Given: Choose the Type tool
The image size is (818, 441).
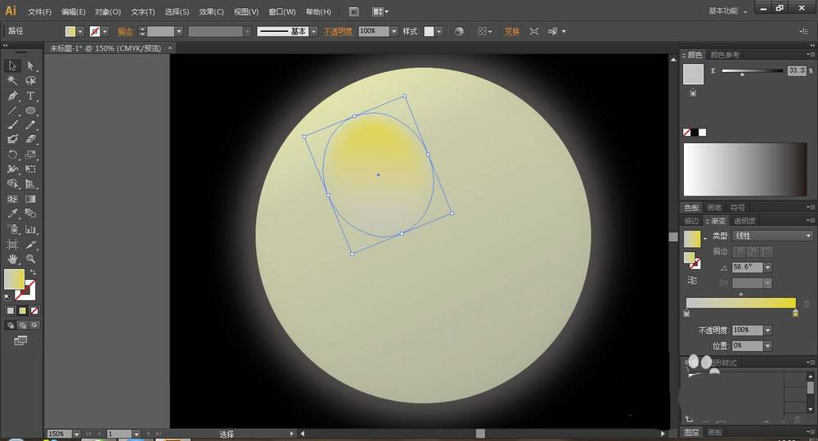Looking at the screenshot, I should (x=30, y=96).
